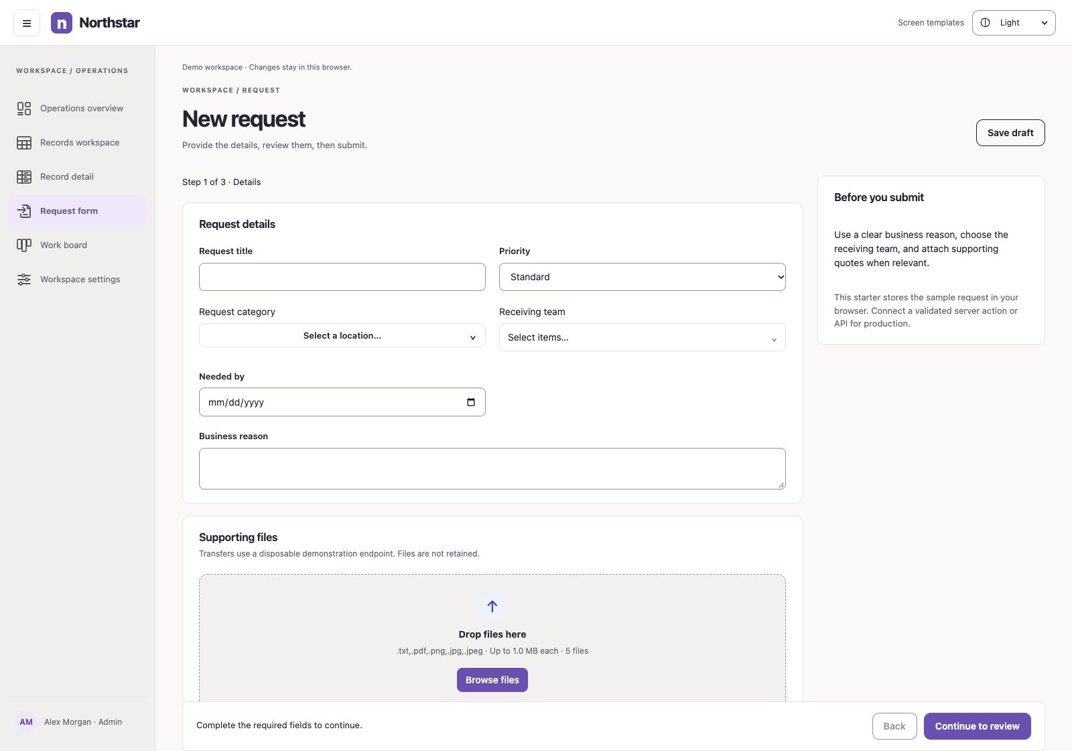1072x751 pixels.
Task: Click the Workspace settings sliders icon
Action: [24, 280]
